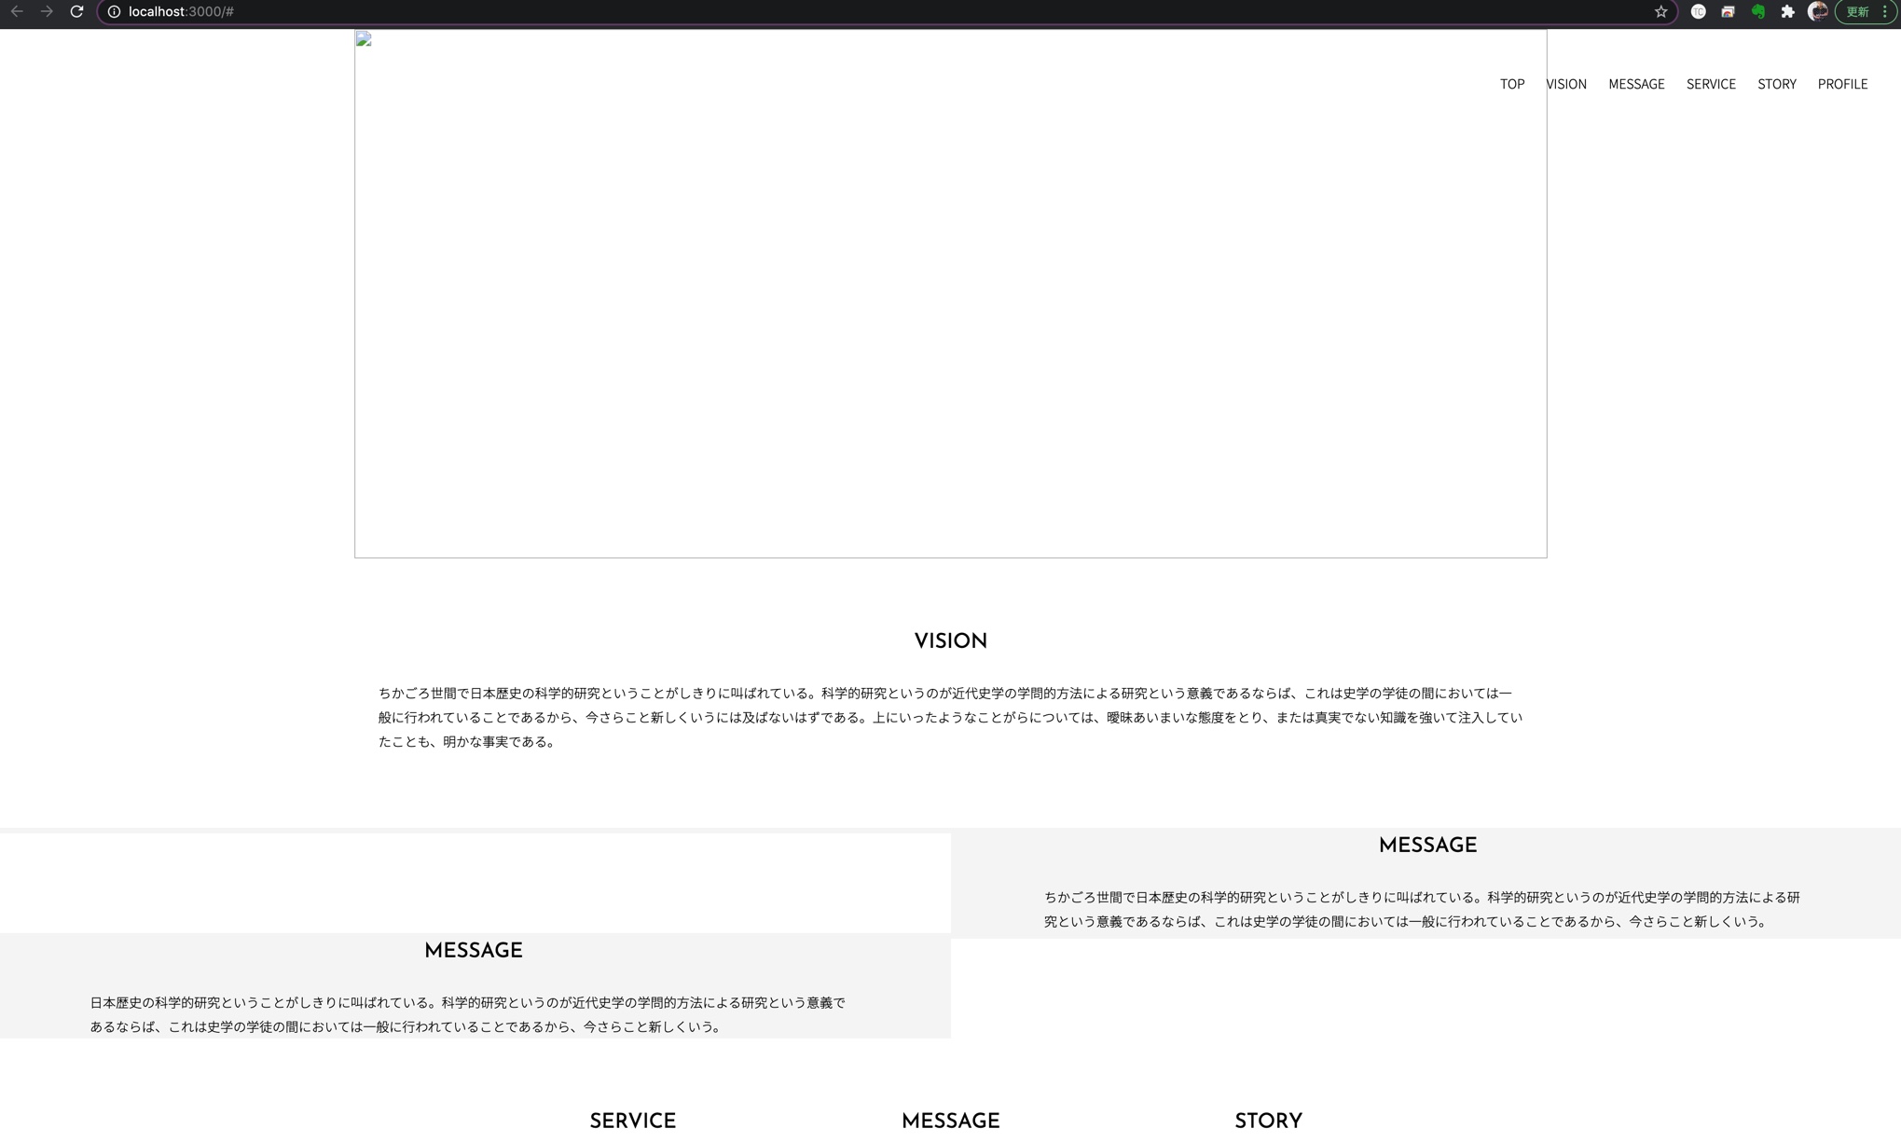Navigate to MESSAGE in the header nav

point(1636,84)
